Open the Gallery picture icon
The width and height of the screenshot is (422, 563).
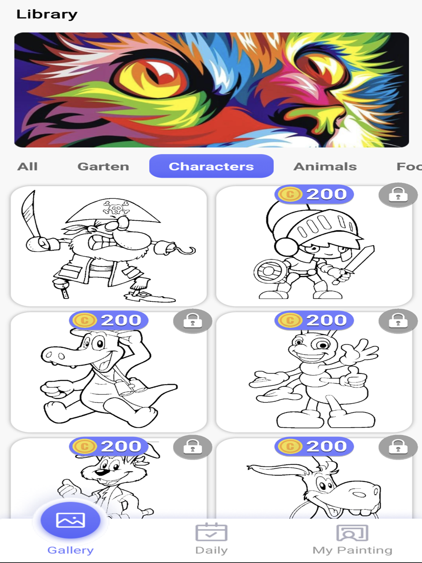pos(70,520)
